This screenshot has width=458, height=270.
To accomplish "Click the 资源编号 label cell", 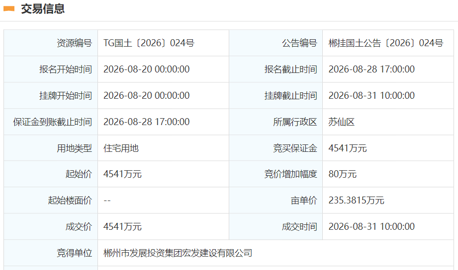I will [51, 43].
